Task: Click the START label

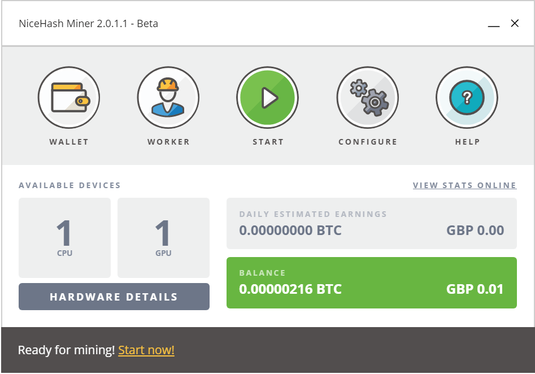Action: (268, 142)
